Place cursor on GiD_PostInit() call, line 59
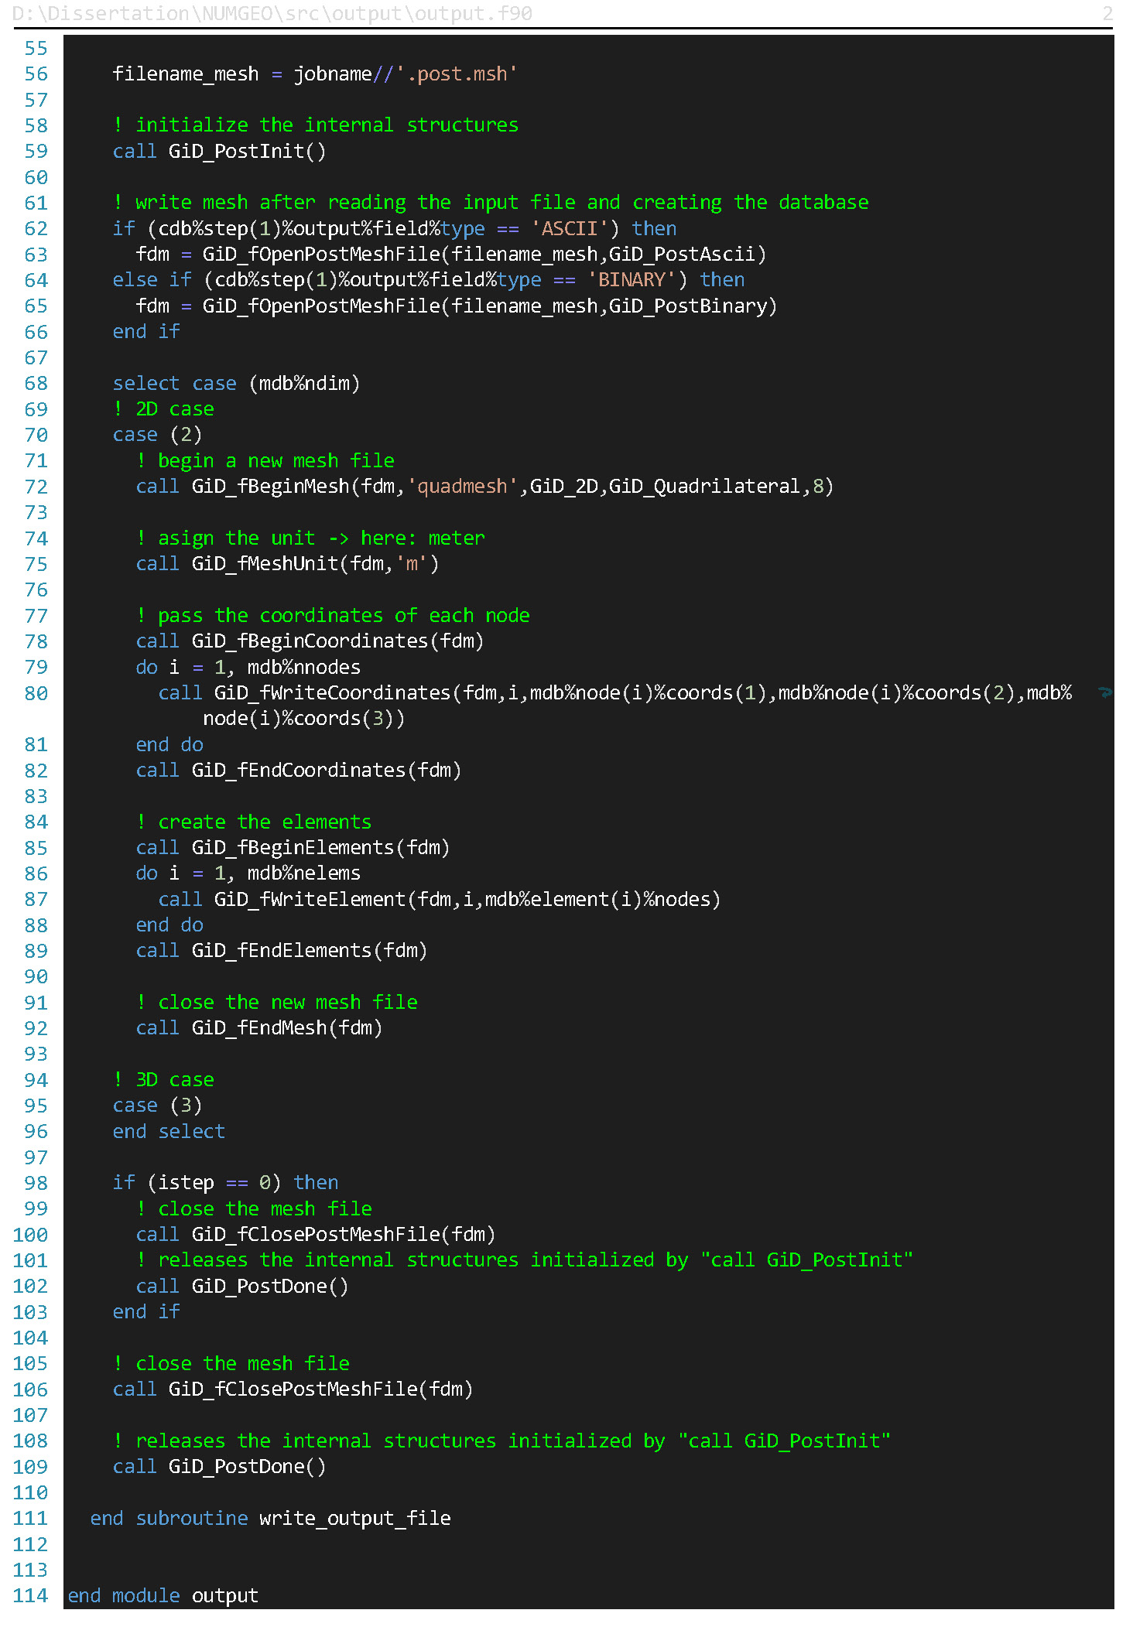Image resolution: width=1133 pixels, height=1627 pixels. 247,151
